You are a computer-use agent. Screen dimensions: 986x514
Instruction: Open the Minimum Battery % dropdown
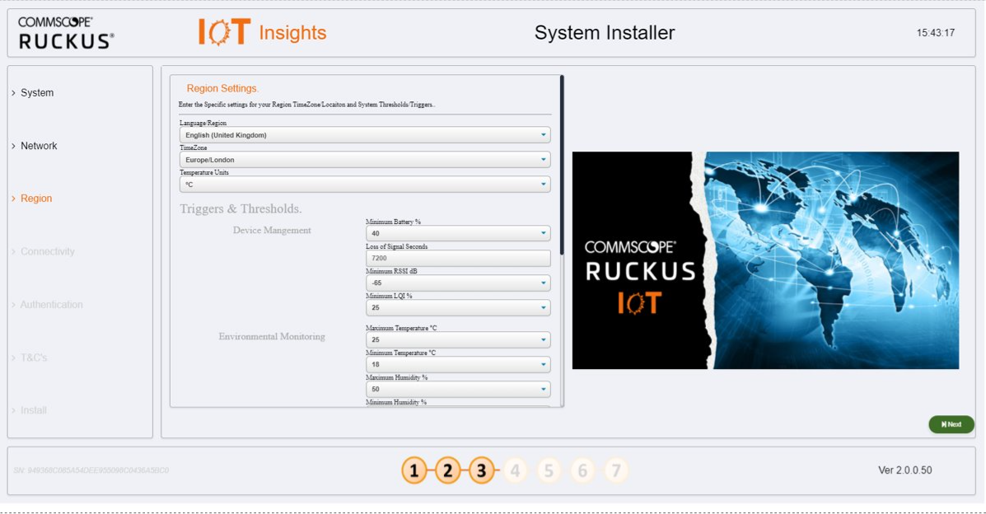tap(458, 233)
